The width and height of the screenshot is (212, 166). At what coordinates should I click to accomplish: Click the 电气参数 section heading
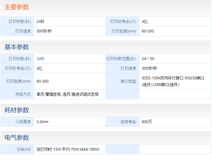17,138
